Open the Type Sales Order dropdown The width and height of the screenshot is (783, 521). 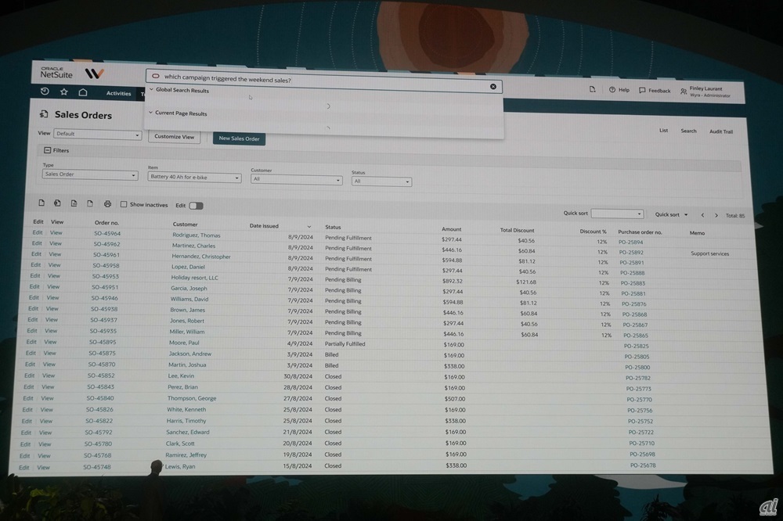pyautogui.click(x=90, y=174)
